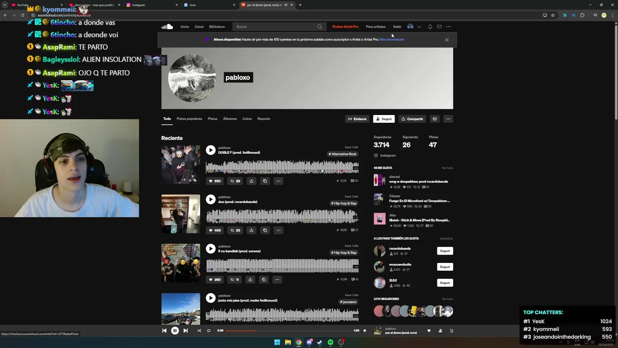Click the Probar Artist Pro link
This screenshot has height=348, width=618.
[345, 27]
